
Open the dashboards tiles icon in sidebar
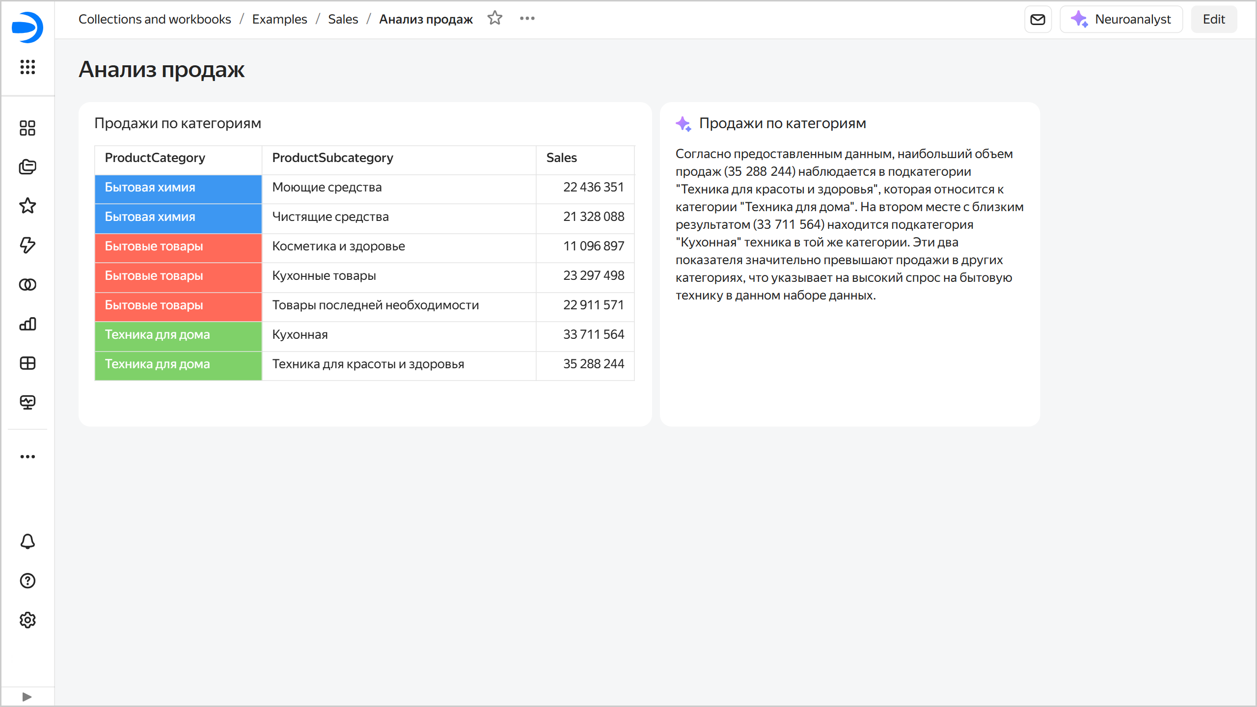tap(27, 128)
